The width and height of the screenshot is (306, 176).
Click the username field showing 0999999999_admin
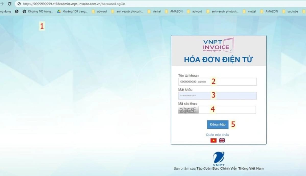click(217, 82)
